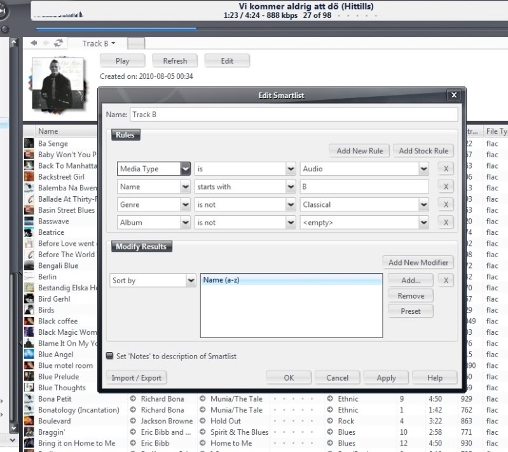Viewport: 508px width, 452px height.
Task: Click artist link icon before Richard Bona in Bona Petit row
Action: coord(133,399)
